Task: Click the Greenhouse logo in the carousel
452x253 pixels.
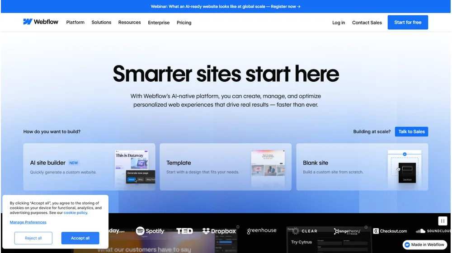Action: click(x=262, y=230)
